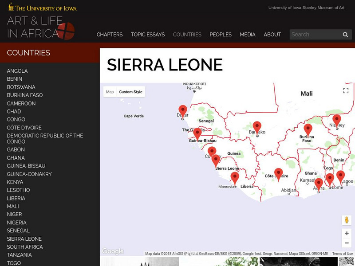Click the search magnifier icon
355x266 pixels.
[345, 35]
